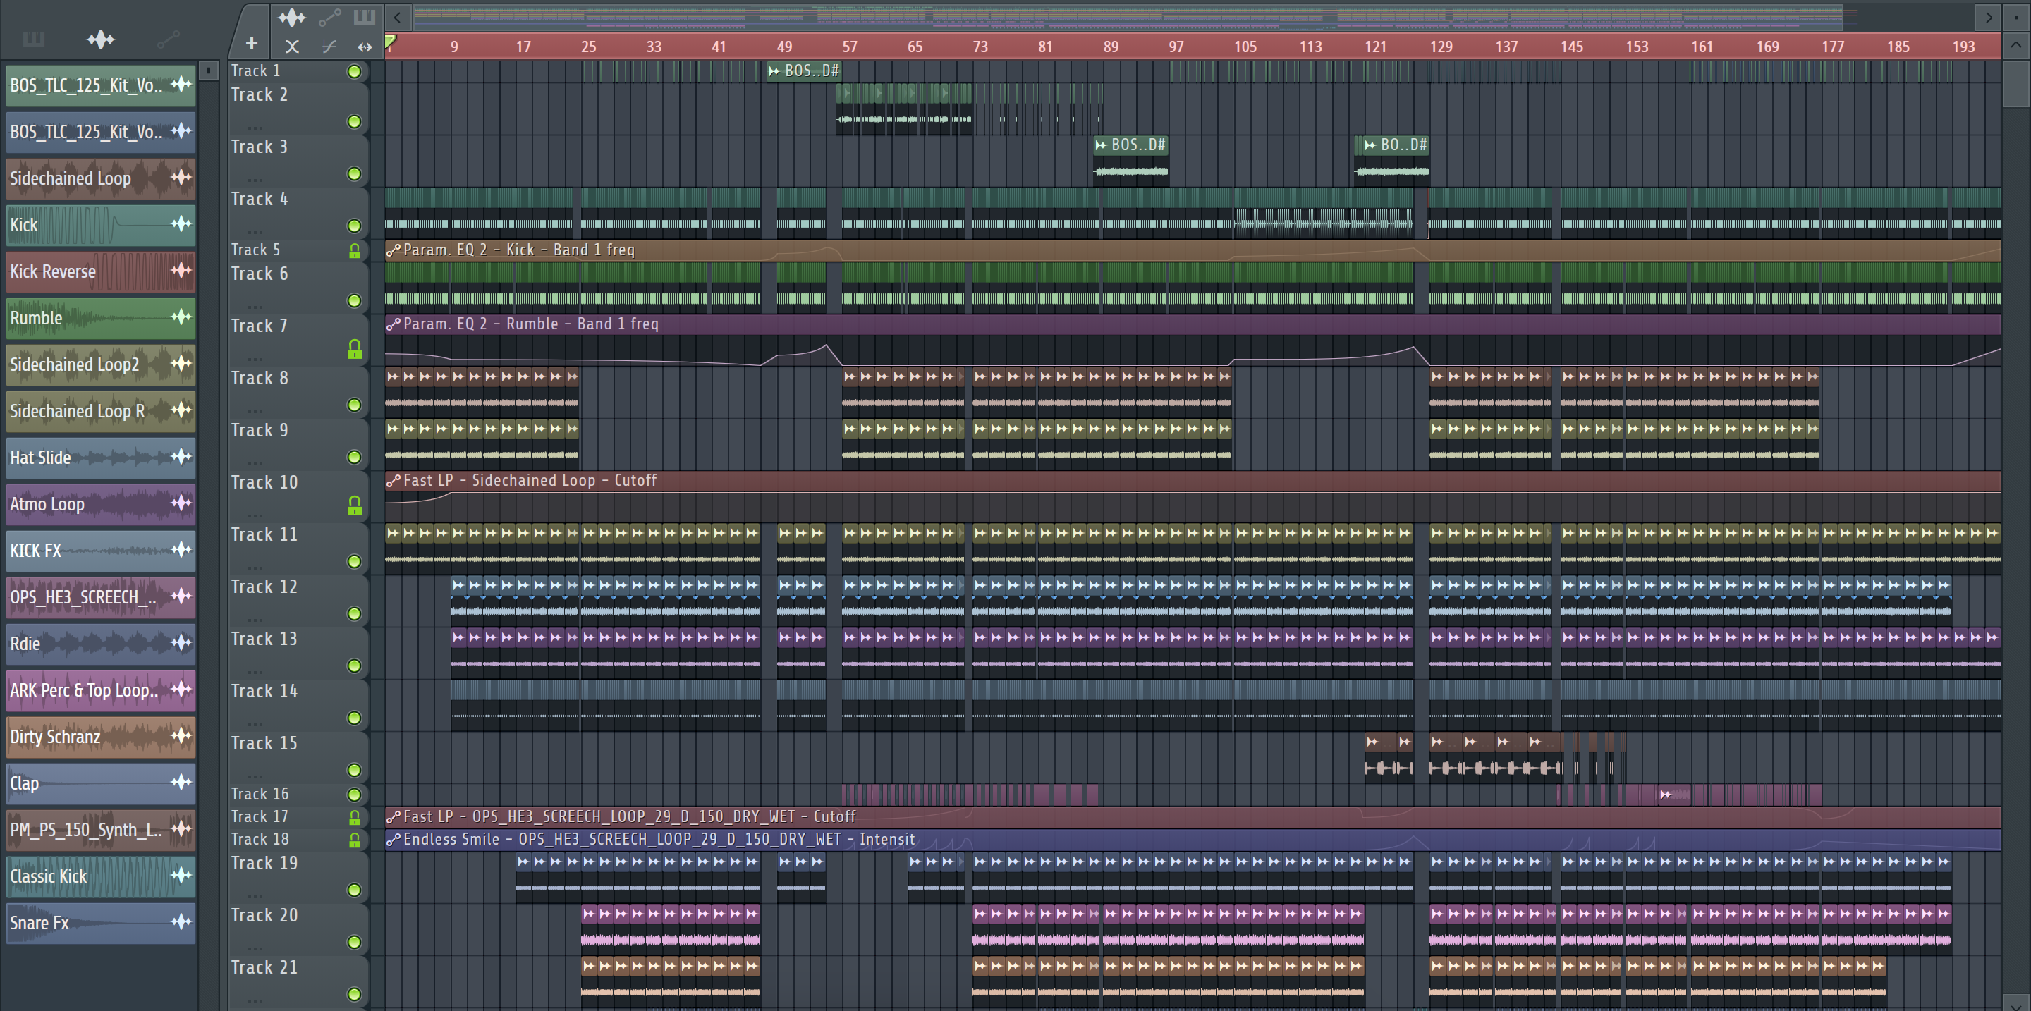Viewport: 2031px width, 1011px height.
Task: Open menu icon of Fast LP OPS_HE3_SCREECH clip
Action: tap(394, 817)
